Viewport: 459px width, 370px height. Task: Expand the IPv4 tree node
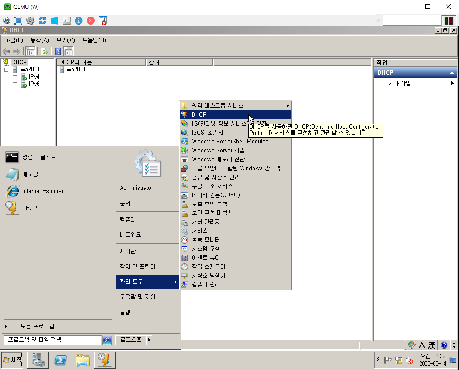(15, 77)
